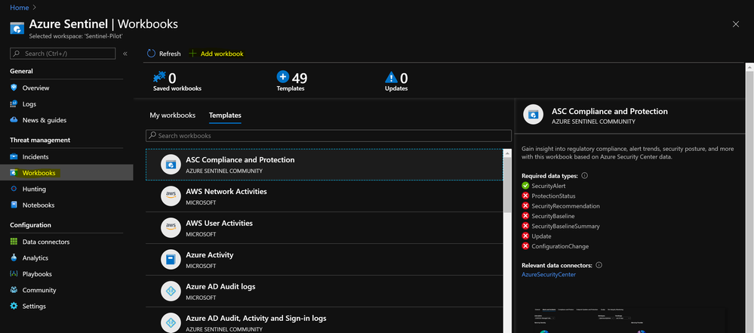Viewport: 754px width, 333px height.
Task: Open the workbook preview thumbnail
Action: click(x=630, y=320)
